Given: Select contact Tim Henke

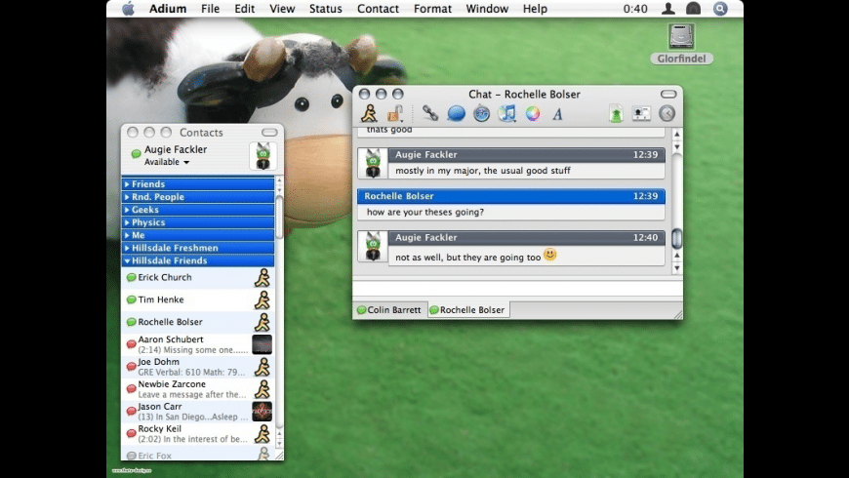Looking at the screenshot, I should tap(198, 299).
